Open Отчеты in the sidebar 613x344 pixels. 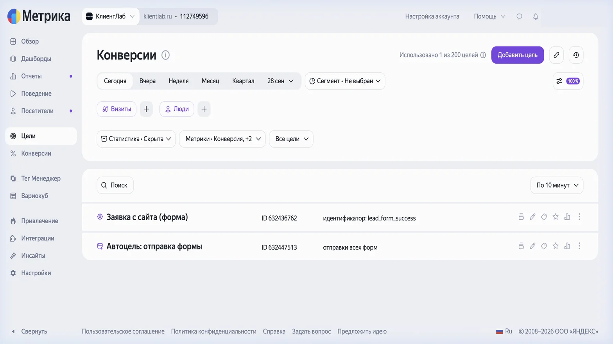41,76
